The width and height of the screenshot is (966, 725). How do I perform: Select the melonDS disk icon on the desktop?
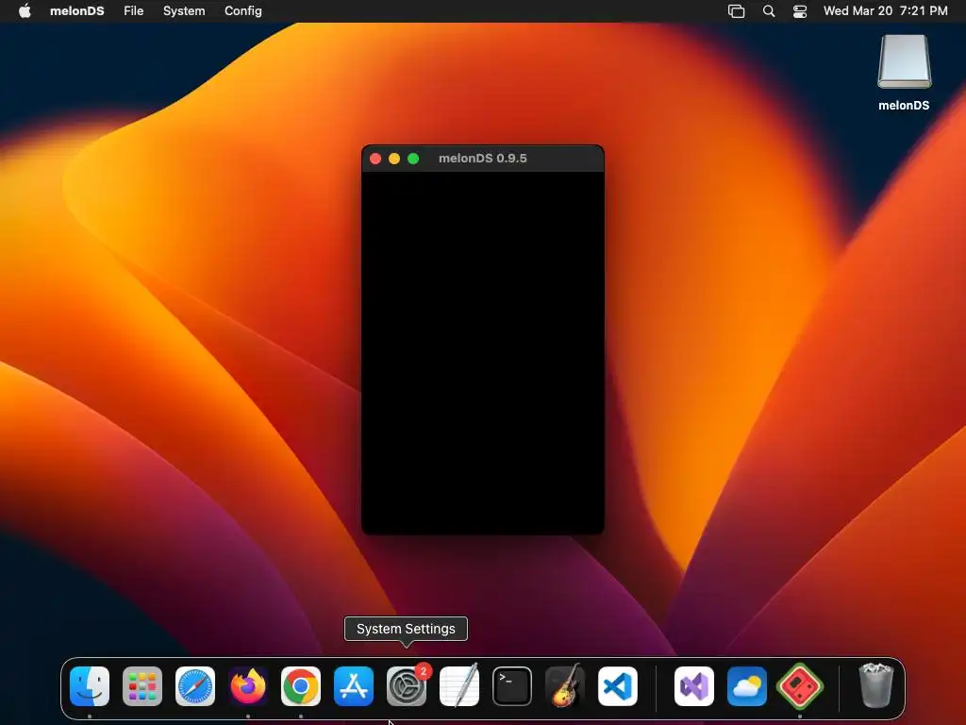point(905,61)
